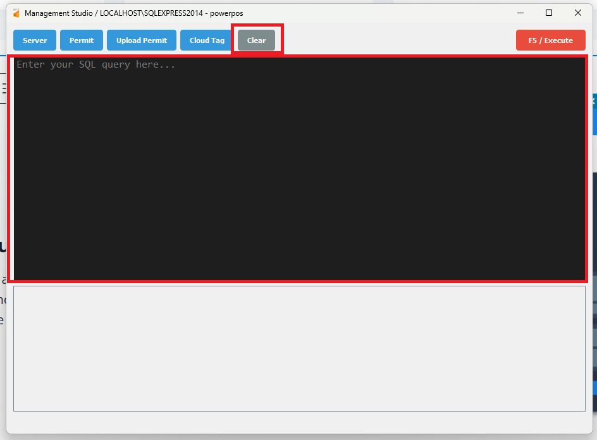
Task: Run the query with F5 / Execute
Action: (x=550, y=40)
